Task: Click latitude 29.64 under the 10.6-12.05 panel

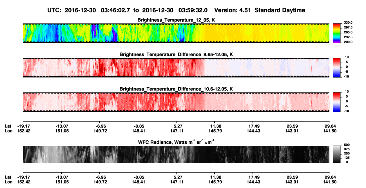Action: click(x=329, y=126)
